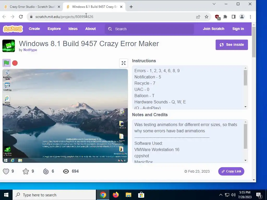Favorite the project with the star icon
This screenshot has height=200, width=267.
[x=26, y=171]
